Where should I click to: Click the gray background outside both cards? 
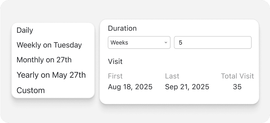point(135,114)
